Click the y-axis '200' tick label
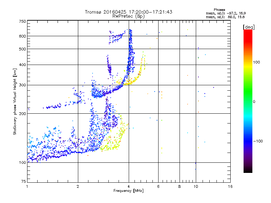 pyautogui.click(x=22, y=114)
